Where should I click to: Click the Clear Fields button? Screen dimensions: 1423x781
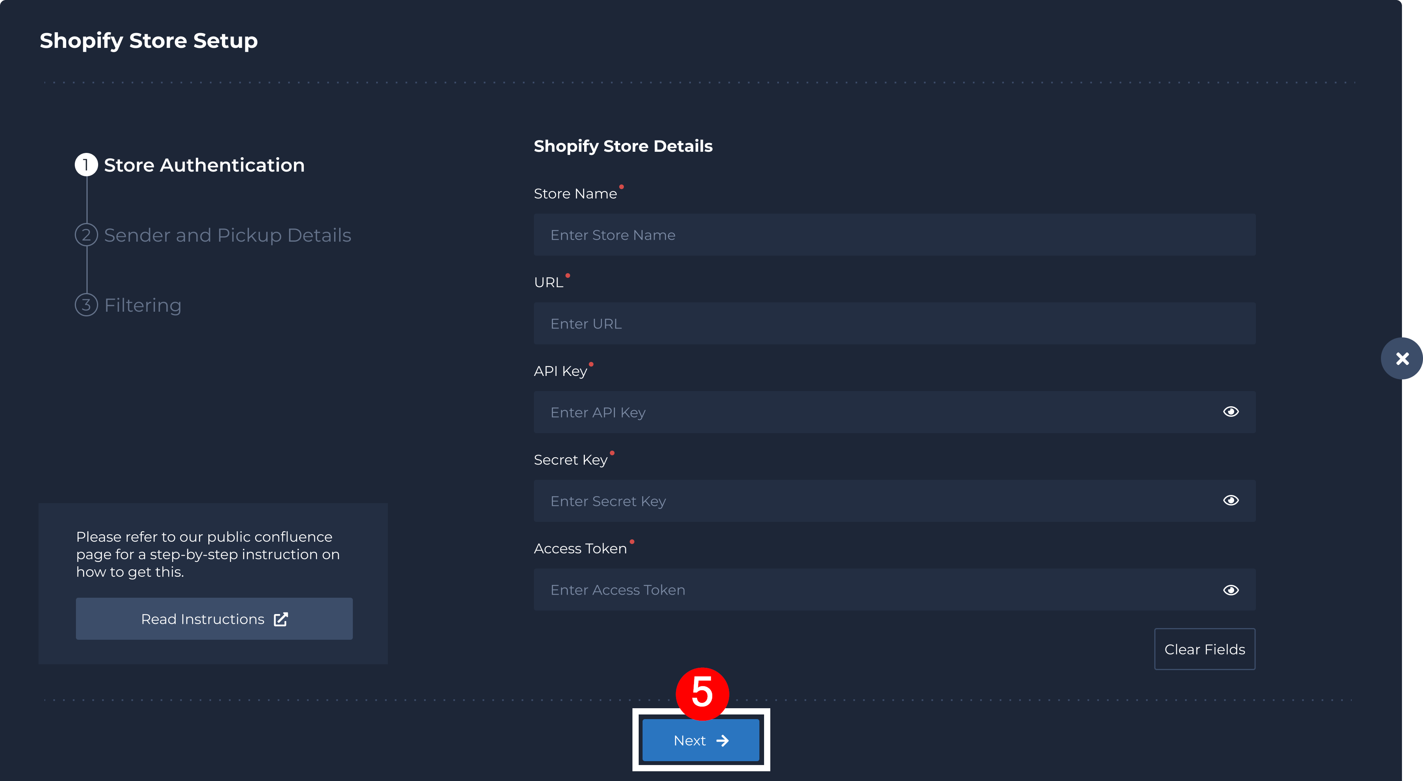(1205, 649)
